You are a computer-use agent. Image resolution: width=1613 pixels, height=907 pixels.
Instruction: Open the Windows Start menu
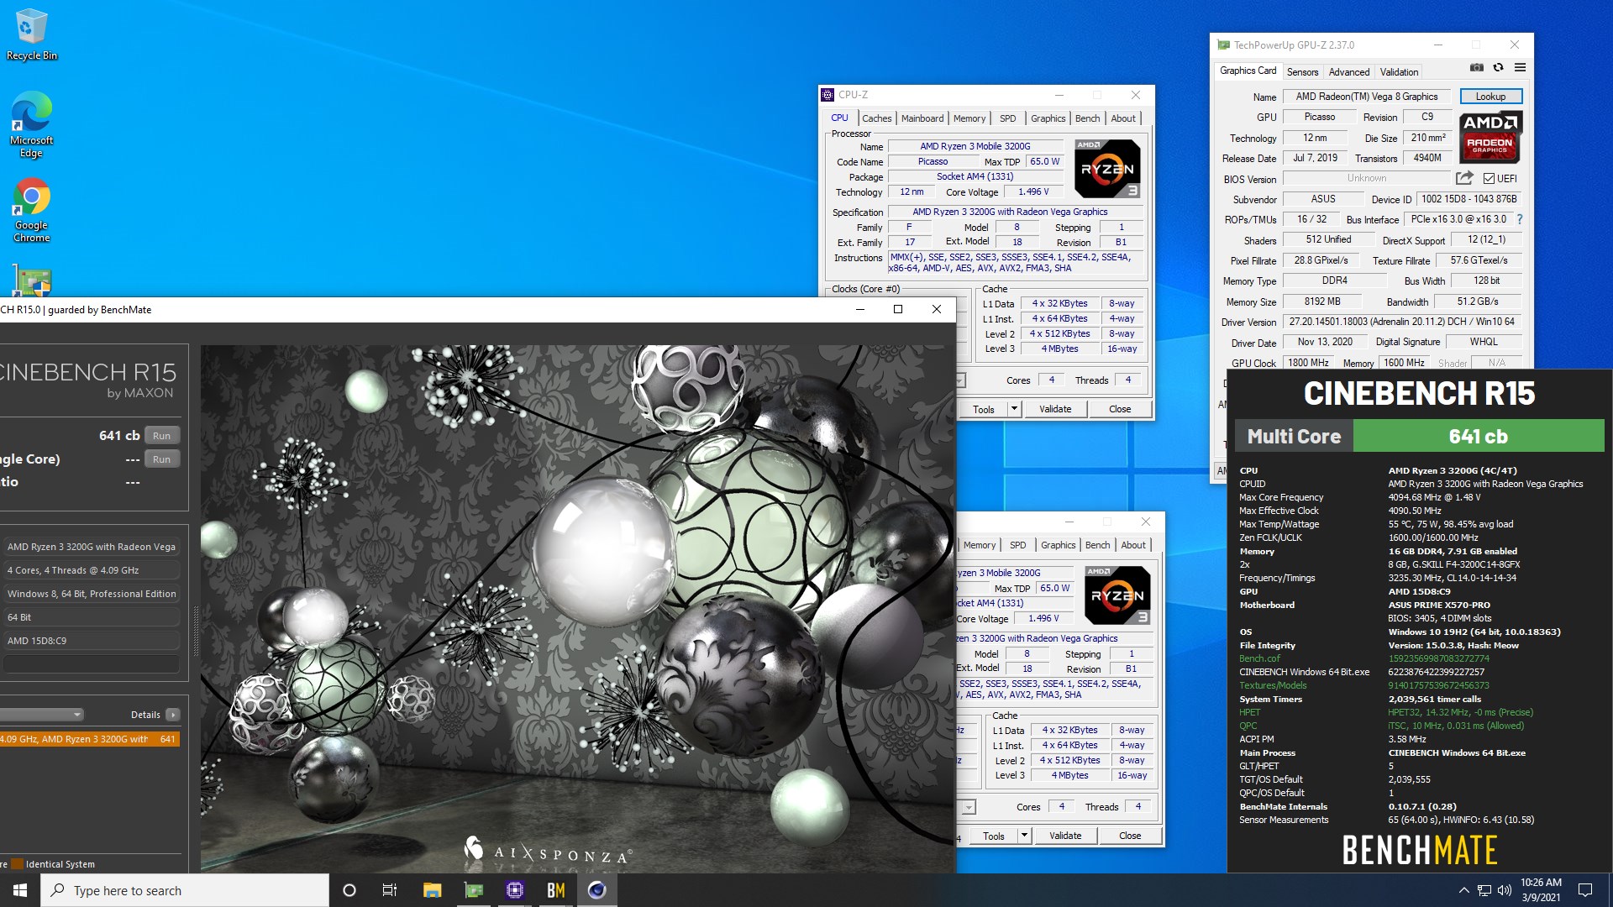point(20,890)
